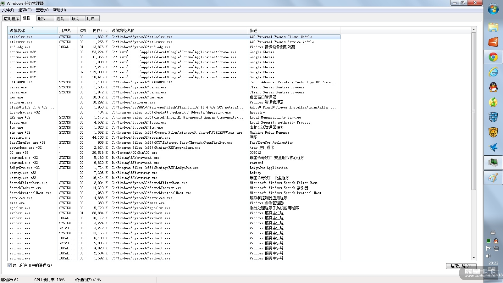Open the system clock showing 20:22
The height and width of the screenshot is (283, 503).
[x=493, y=263]
